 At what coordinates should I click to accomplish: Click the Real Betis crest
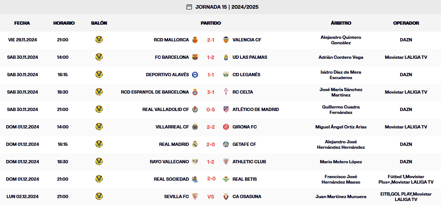pos(226,179)
